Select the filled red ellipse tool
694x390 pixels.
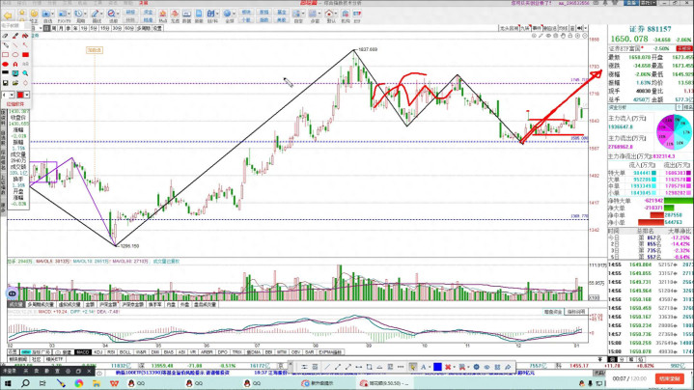point(5,64)
